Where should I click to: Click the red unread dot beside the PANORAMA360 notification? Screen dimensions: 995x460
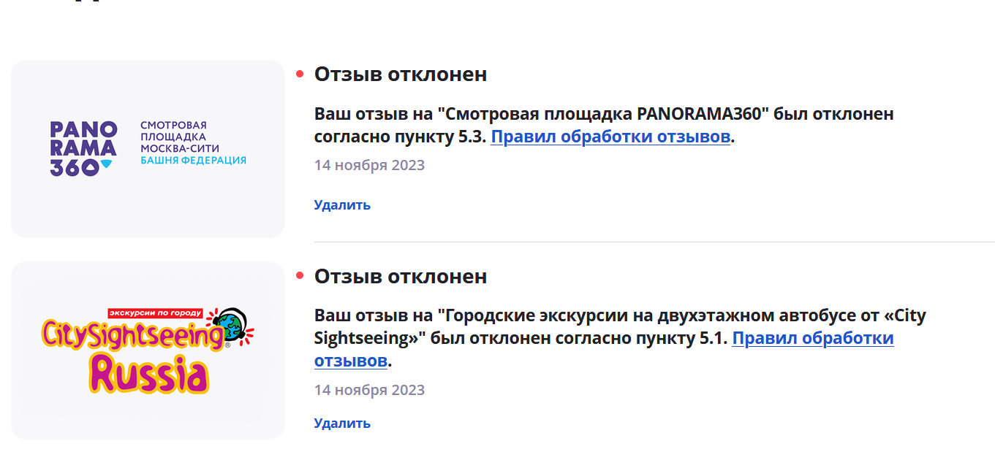pos(300,73)
